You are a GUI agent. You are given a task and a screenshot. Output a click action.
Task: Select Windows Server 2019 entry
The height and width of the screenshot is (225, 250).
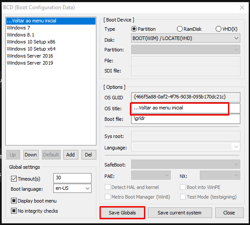point(51,63)
